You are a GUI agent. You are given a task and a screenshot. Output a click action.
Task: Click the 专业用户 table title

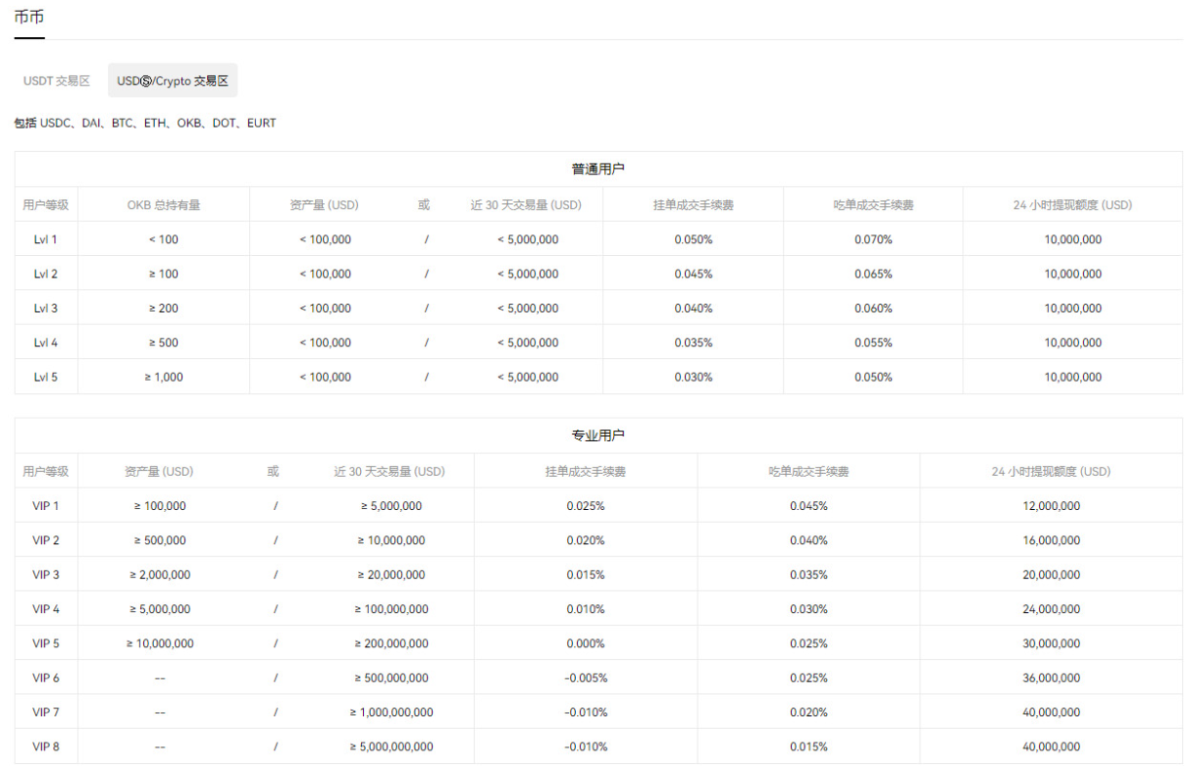tap(597, 435)
